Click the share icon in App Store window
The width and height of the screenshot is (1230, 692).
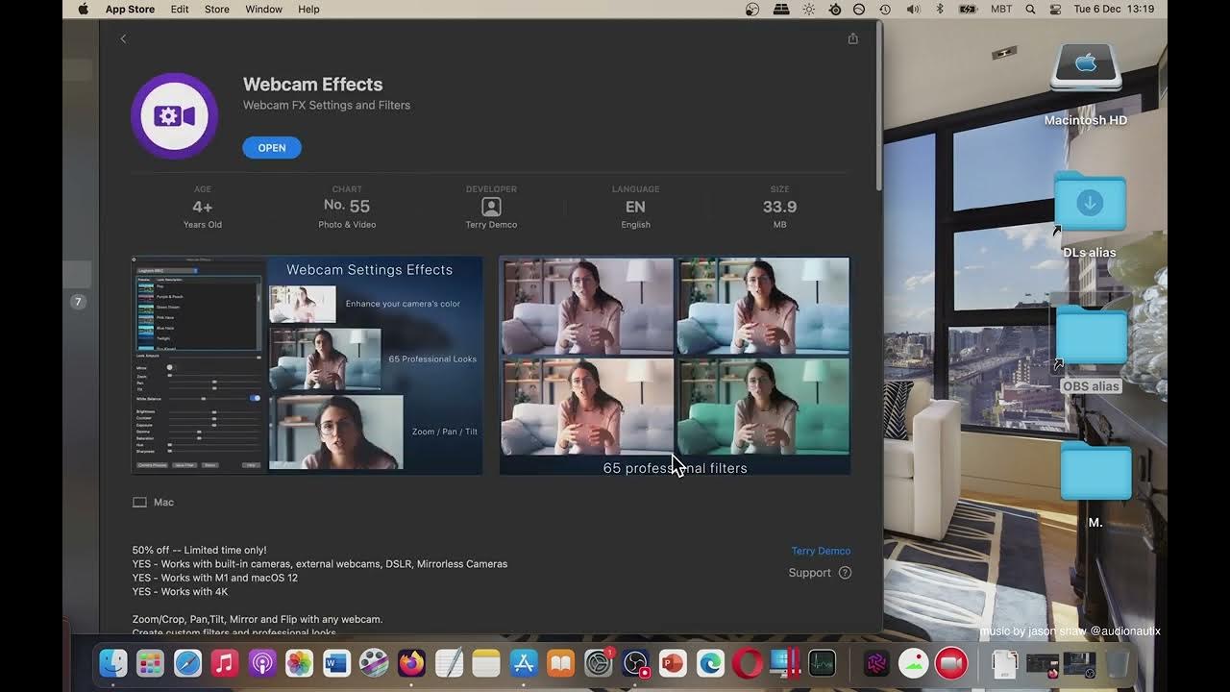click(852, 38)
